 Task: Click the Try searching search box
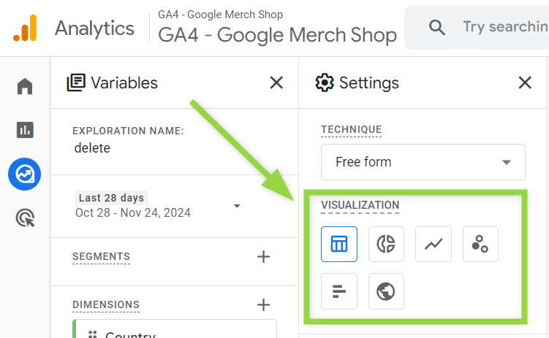point(477,27)
